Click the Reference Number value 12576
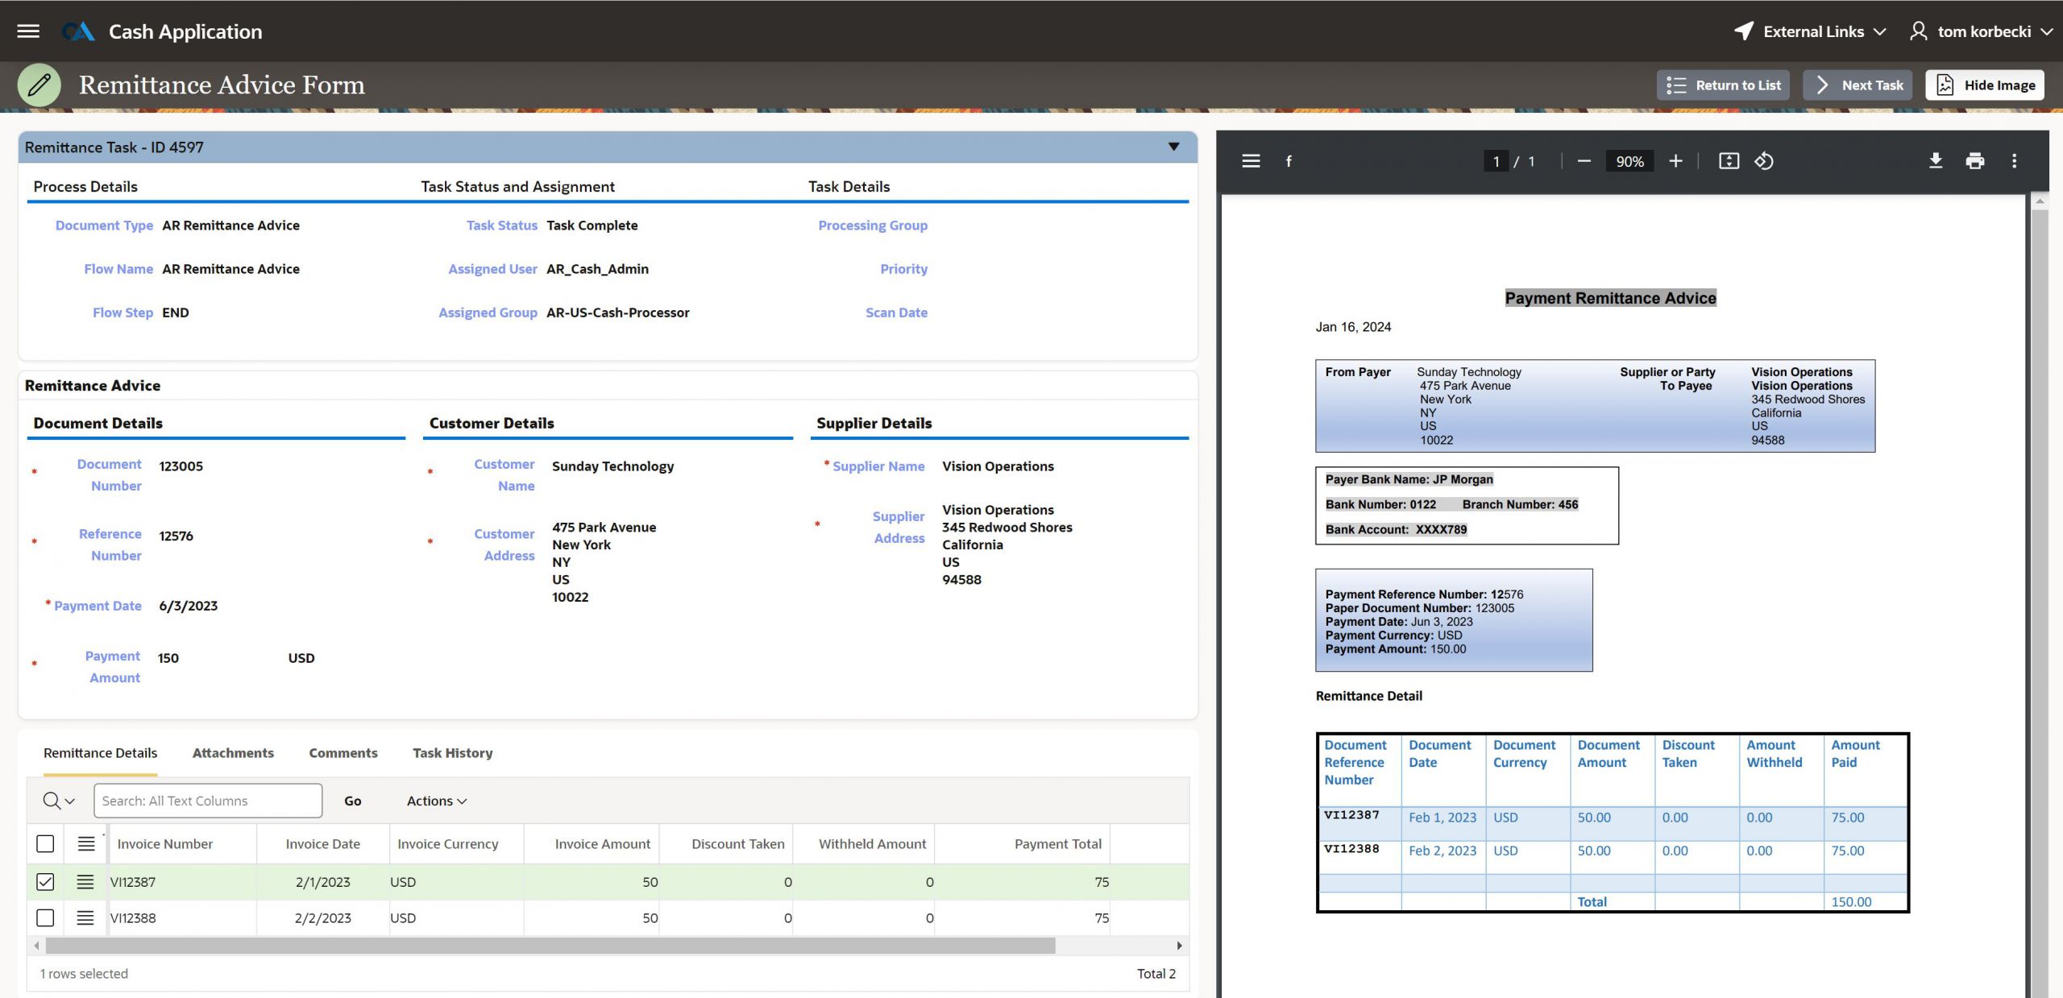 pyautogui.click(x=176, y=536)
